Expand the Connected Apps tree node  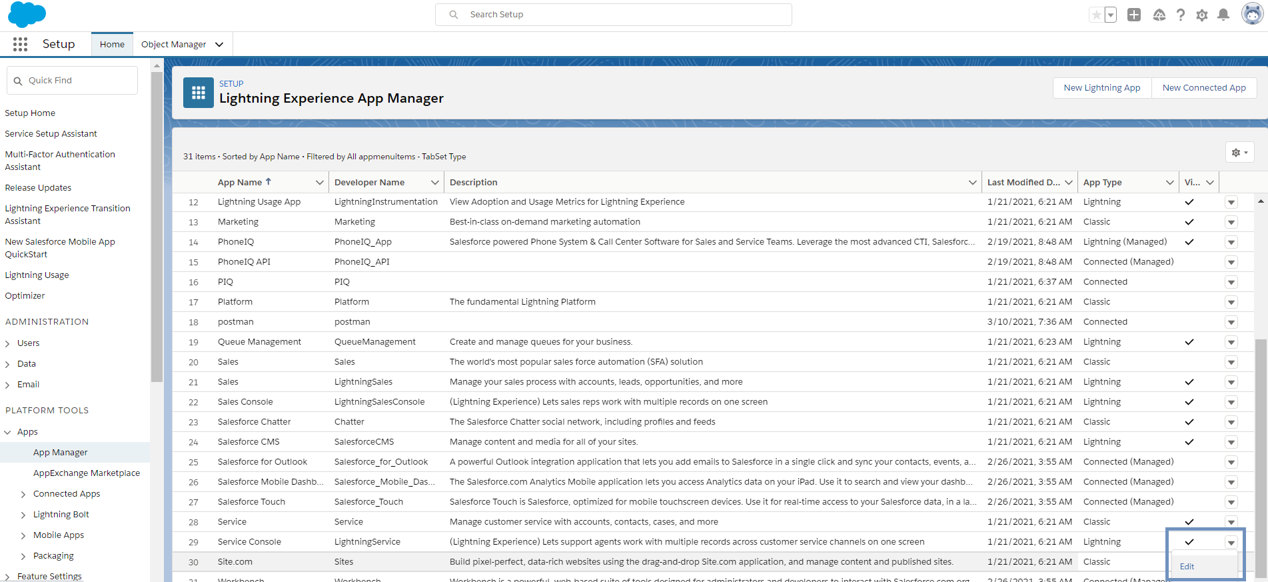[23, 495]
